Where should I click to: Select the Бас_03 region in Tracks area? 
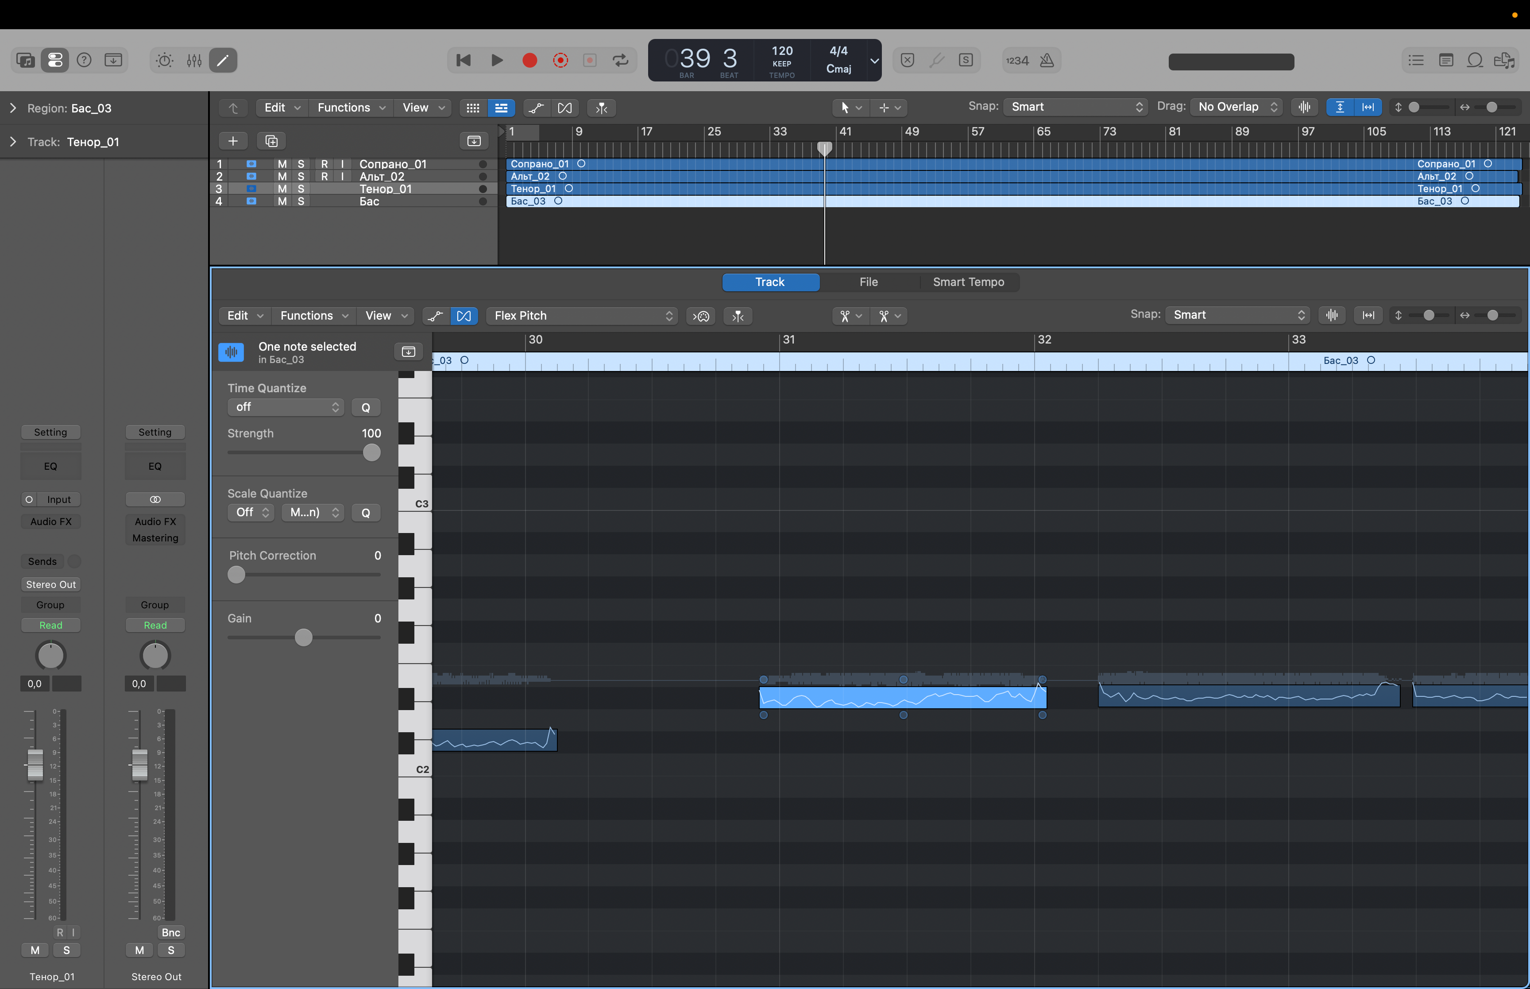[1012, 201]
